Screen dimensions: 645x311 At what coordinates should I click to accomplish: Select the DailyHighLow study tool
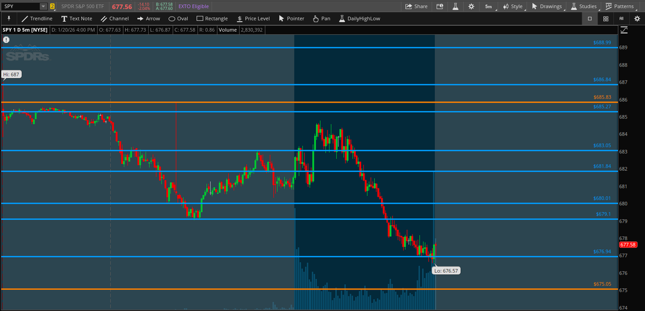[x=360, y=18]
